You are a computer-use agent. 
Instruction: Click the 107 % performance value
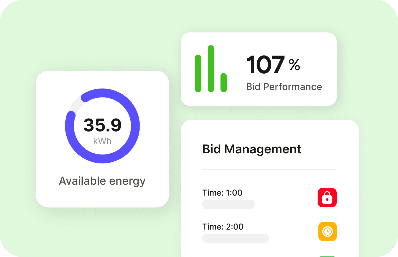(273, 65)
